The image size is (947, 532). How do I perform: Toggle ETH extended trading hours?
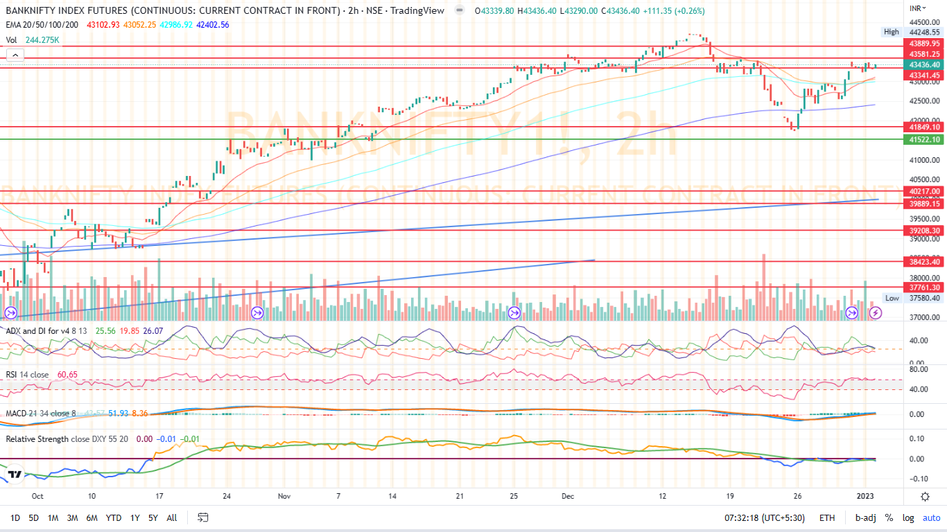tap(827, 517)
